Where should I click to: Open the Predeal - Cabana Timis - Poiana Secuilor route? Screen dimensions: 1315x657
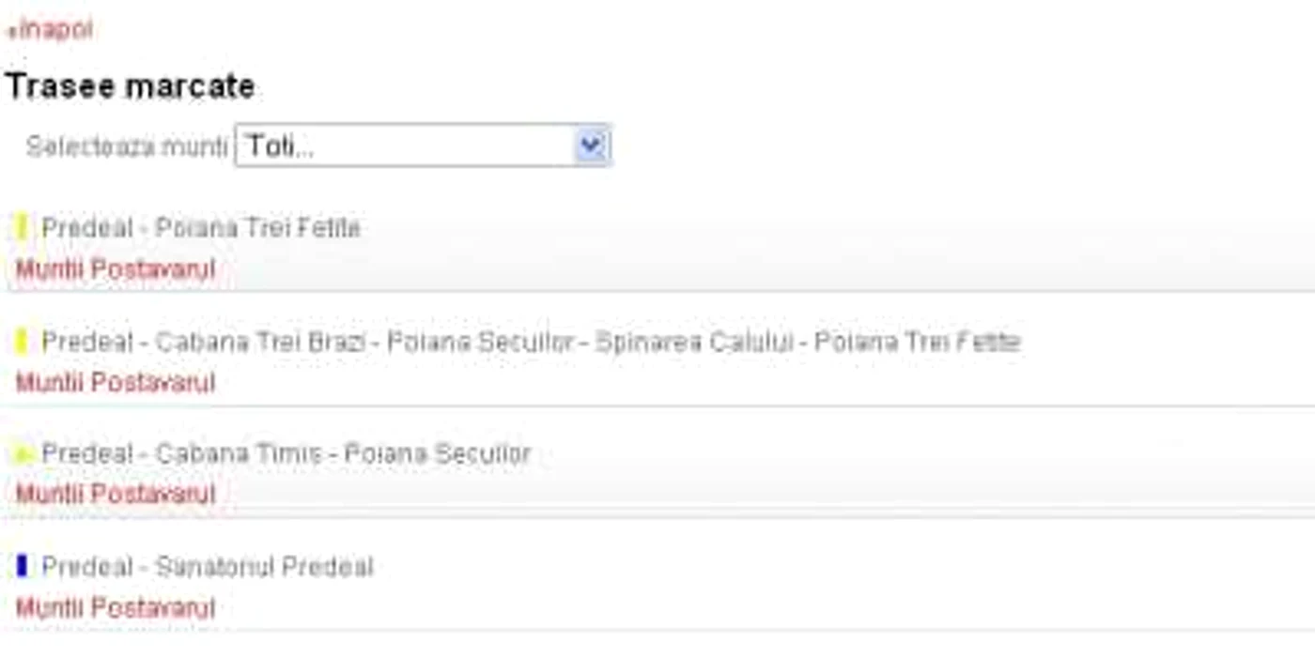coord(286,454)
